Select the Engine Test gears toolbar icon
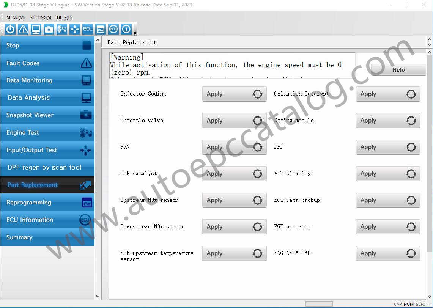Image resolution: width=433 pixels, height=308 pixels. click(61, 29)
